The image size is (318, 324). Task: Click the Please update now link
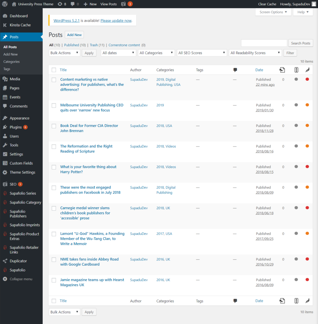(x=116, y=21)
